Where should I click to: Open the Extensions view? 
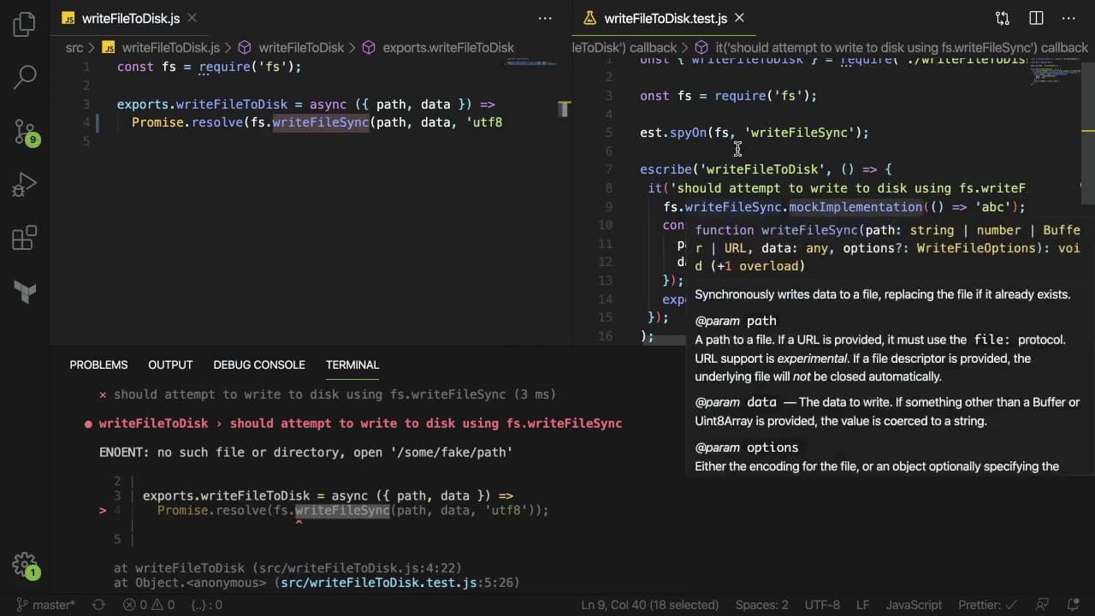coord(25,239)
